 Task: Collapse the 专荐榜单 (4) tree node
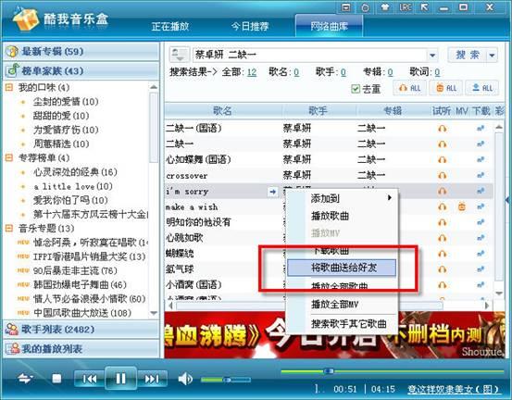pos(9,158)
